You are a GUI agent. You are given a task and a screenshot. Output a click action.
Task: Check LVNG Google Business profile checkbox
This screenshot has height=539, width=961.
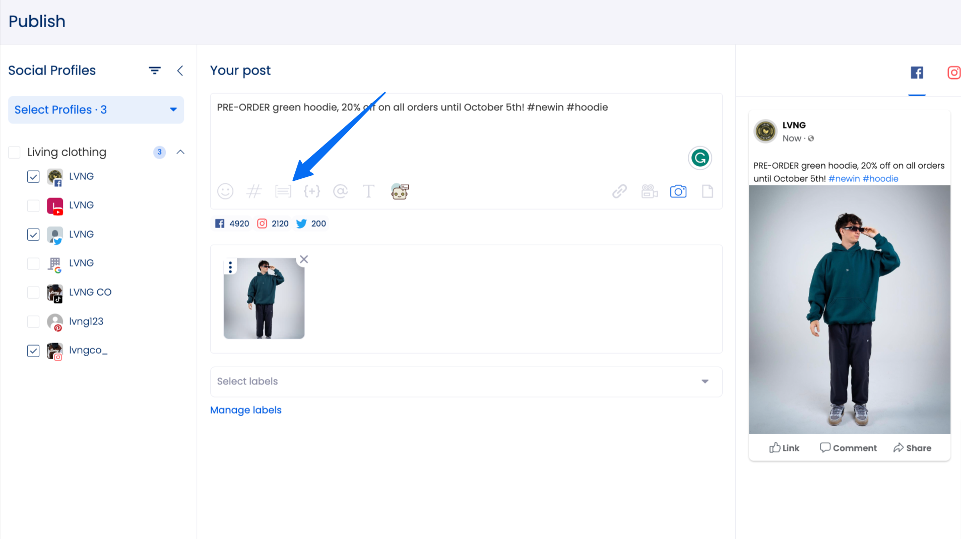(33, 263)
